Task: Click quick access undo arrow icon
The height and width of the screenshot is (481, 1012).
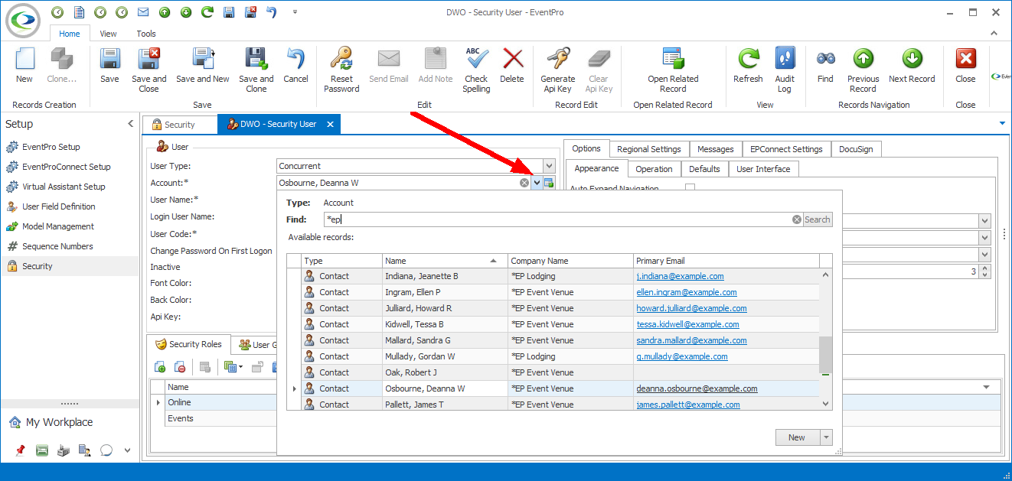Action: pos(271,12)
